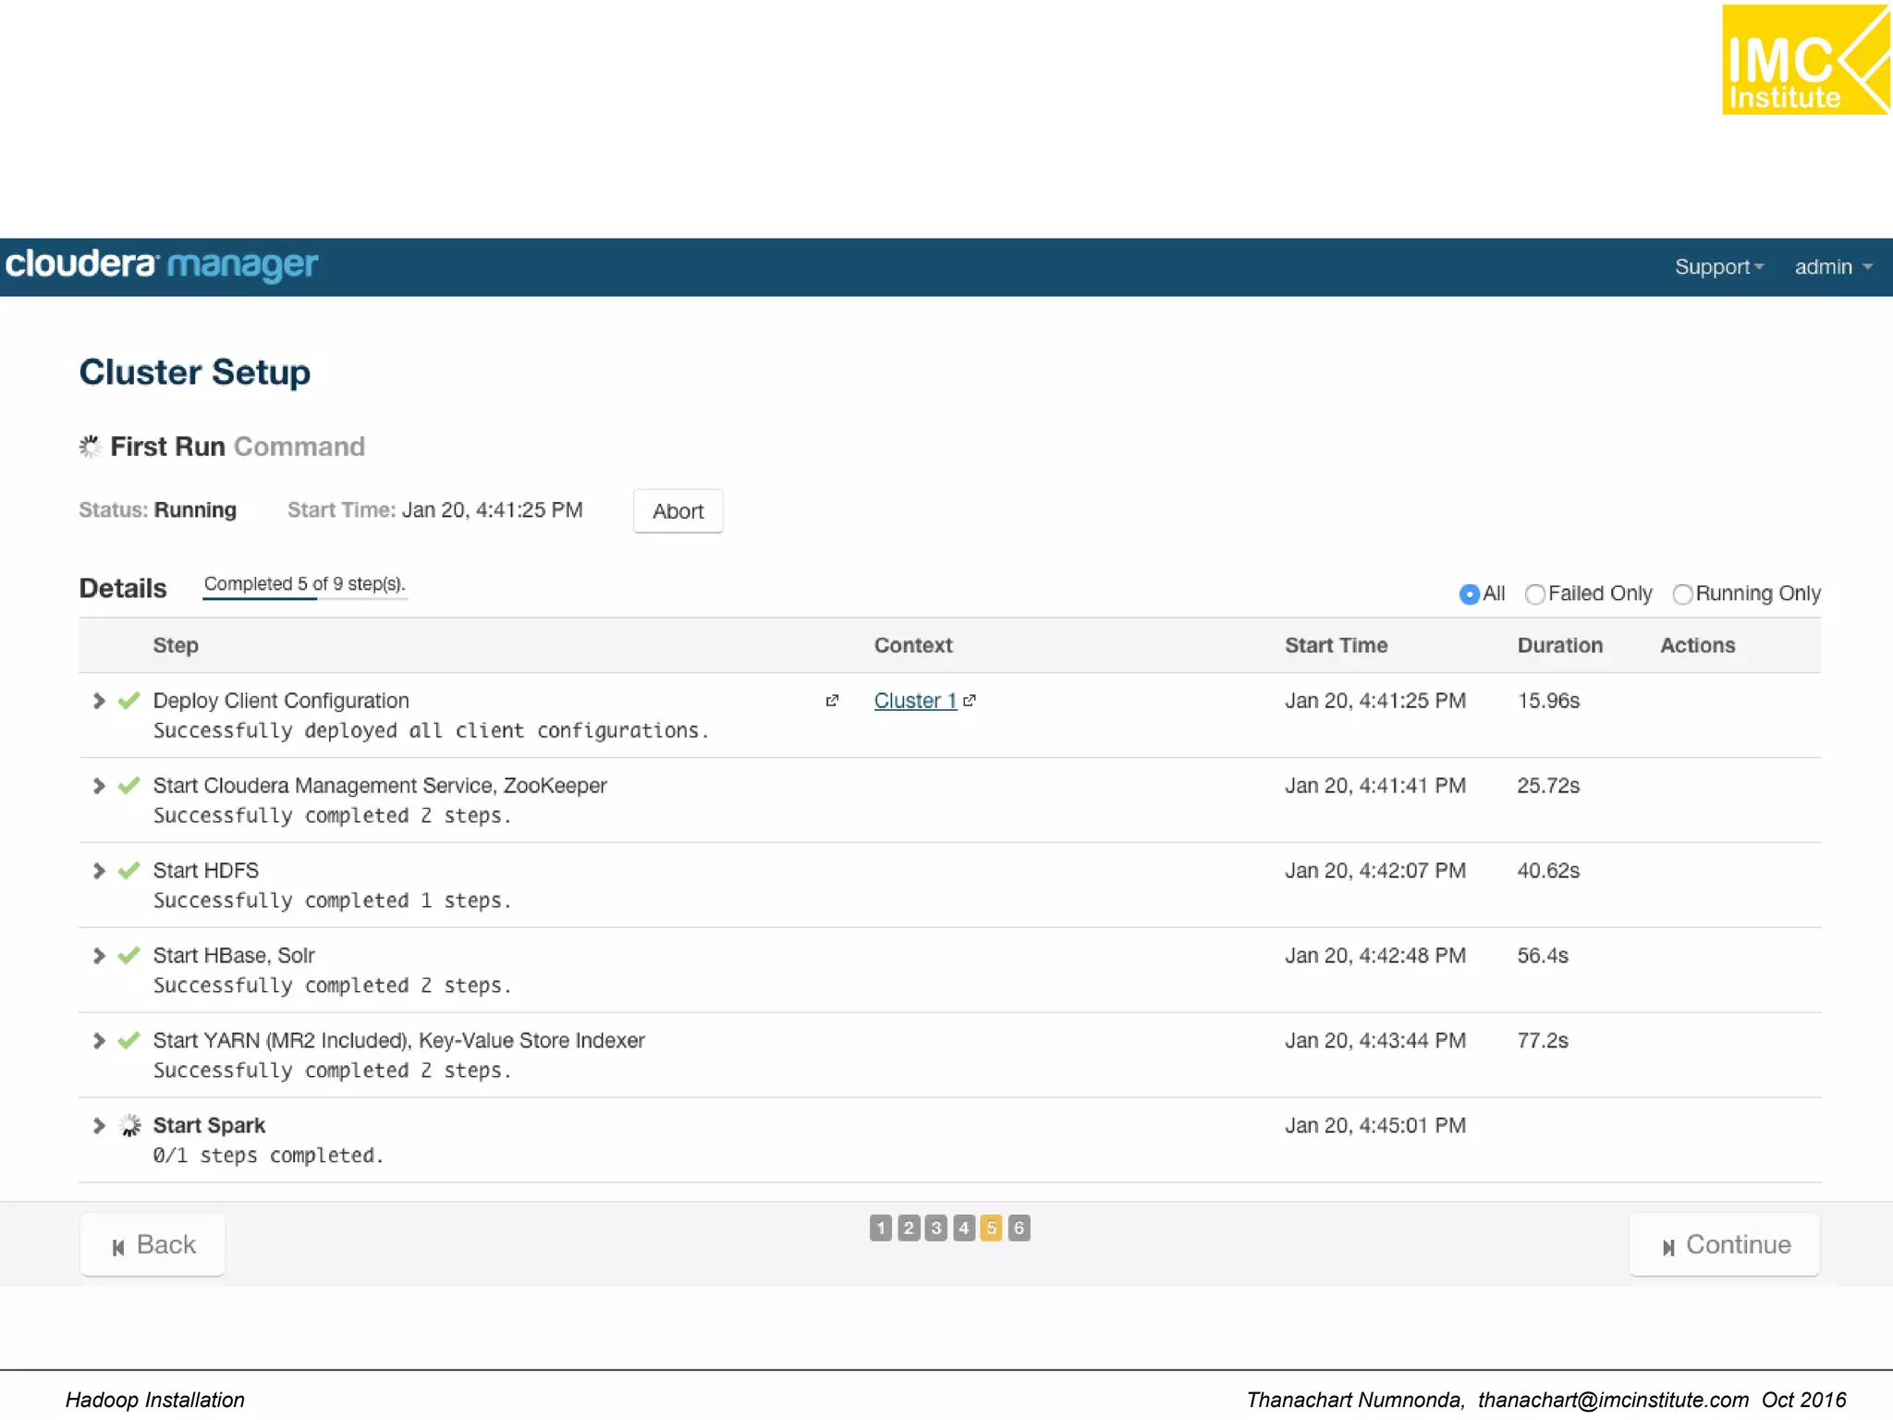
Task: Click '0/1 steps completed.' text
Action: pyautogui.click(x=268, y=1156)
